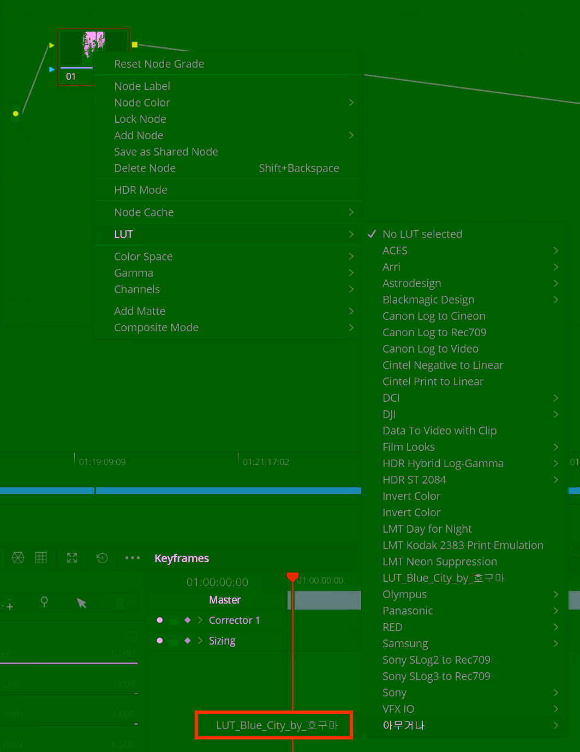Choose Reset Node Grade from the context menu
Viewport: 580px width, 752px height.
228,64
